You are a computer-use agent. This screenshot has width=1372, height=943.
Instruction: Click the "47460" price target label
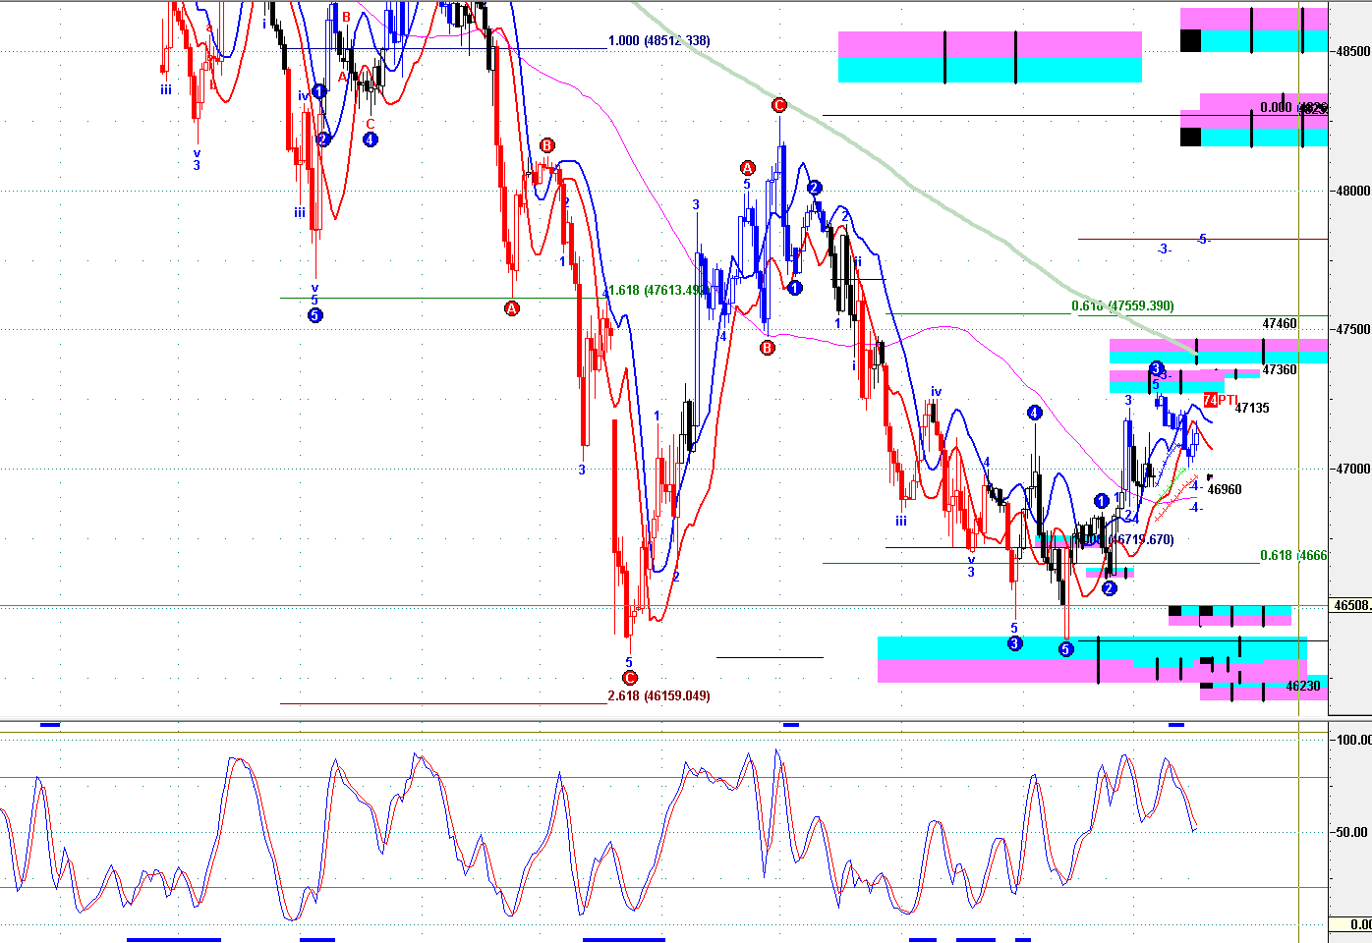(x=1280, y=324)
